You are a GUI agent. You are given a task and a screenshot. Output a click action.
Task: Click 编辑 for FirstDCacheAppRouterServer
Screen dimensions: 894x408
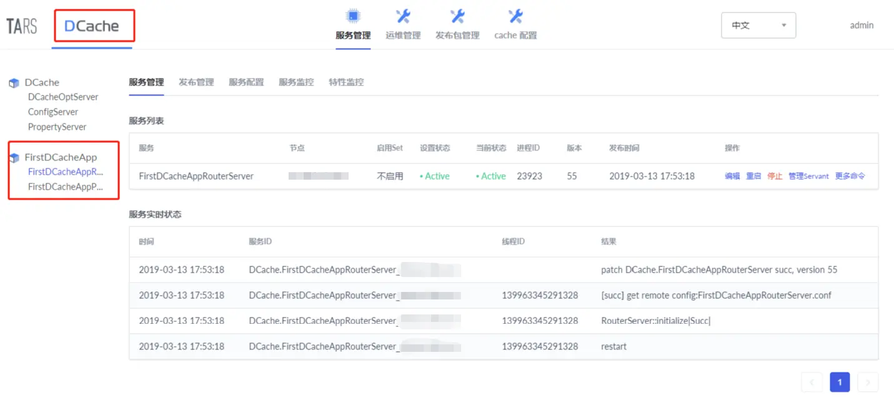click(732, 177)
